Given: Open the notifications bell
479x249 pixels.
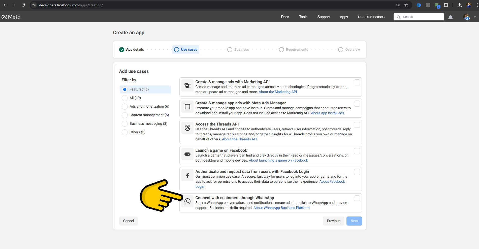Looking at the screenshot, I should [450, 17].
